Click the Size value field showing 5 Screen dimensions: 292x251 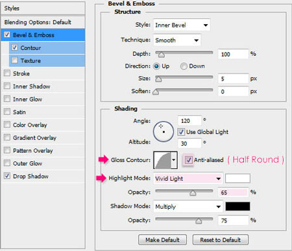click(233, 79)
